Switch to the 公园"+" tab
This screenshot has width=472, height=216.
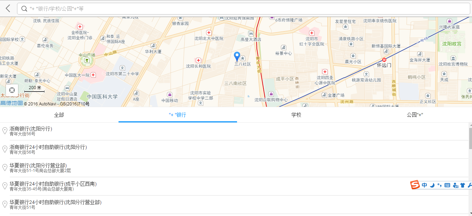coord(415,115)
